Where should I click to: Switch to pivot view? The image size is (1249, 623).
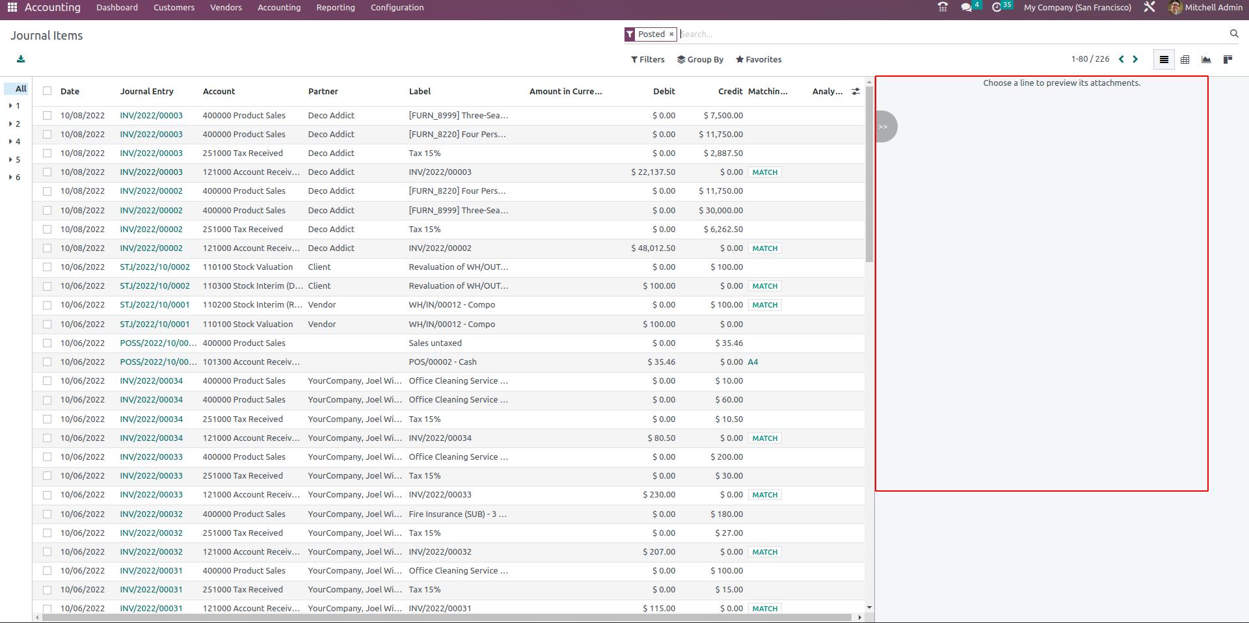pos(1185,59)
